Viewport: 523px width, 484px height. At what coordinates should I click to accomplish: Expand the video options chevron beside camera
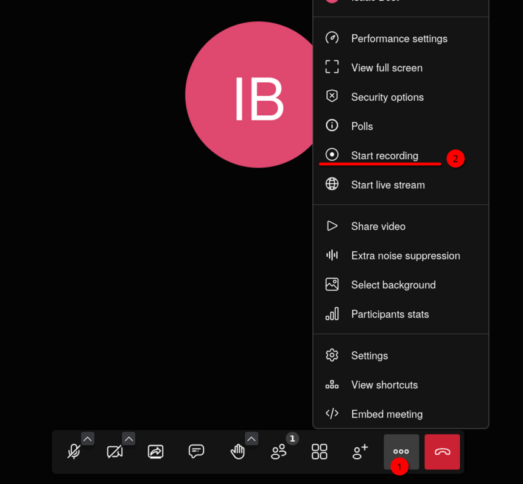128,439
